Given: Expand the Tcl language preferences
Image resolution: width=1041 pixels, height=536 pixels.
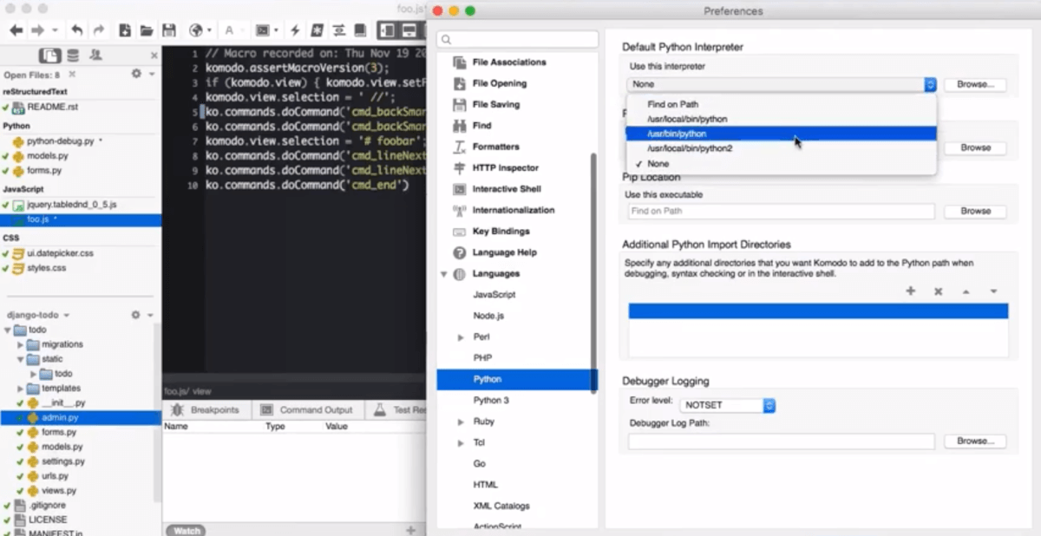Looking at the screenshot, I should [x=462, y=443].
